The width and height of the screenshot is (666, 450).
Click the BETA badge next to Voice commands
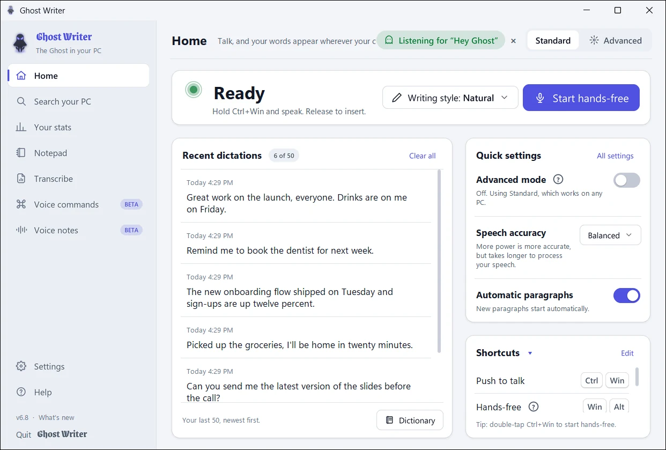(131, 204)
